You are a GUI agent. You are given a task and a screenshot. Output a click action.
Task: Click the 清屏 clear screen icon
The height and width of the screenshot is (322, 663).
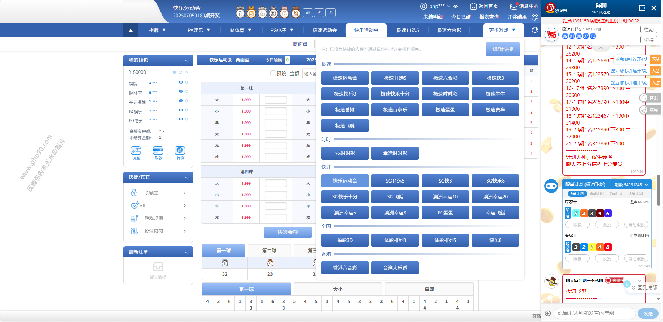click(644, 110)
